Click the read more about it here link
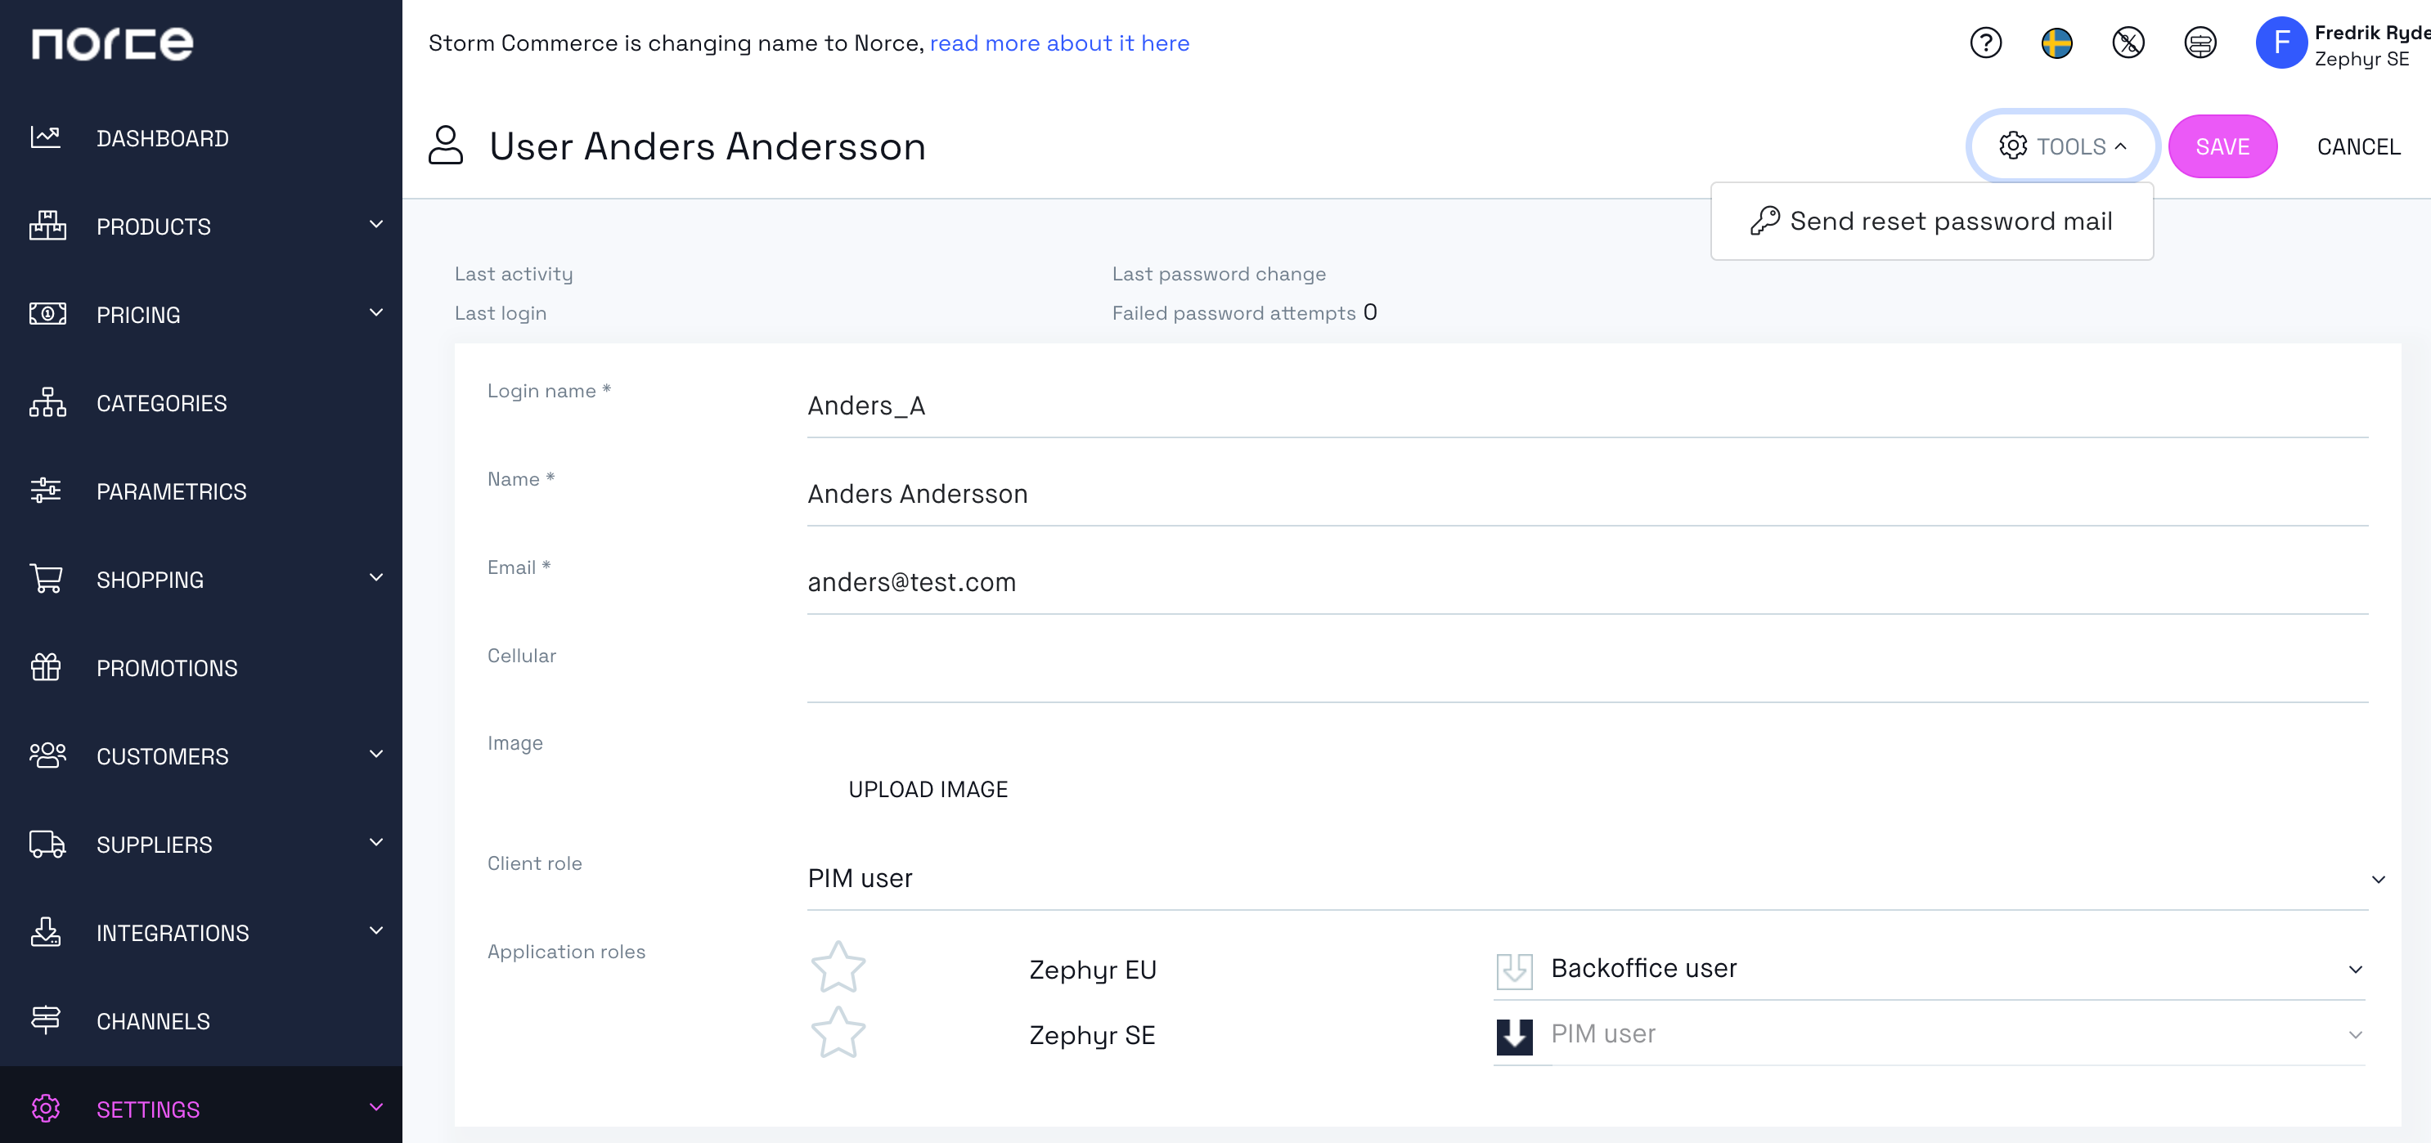The width and height of the screenshot is (2431, 1143). coord(1060,42)
